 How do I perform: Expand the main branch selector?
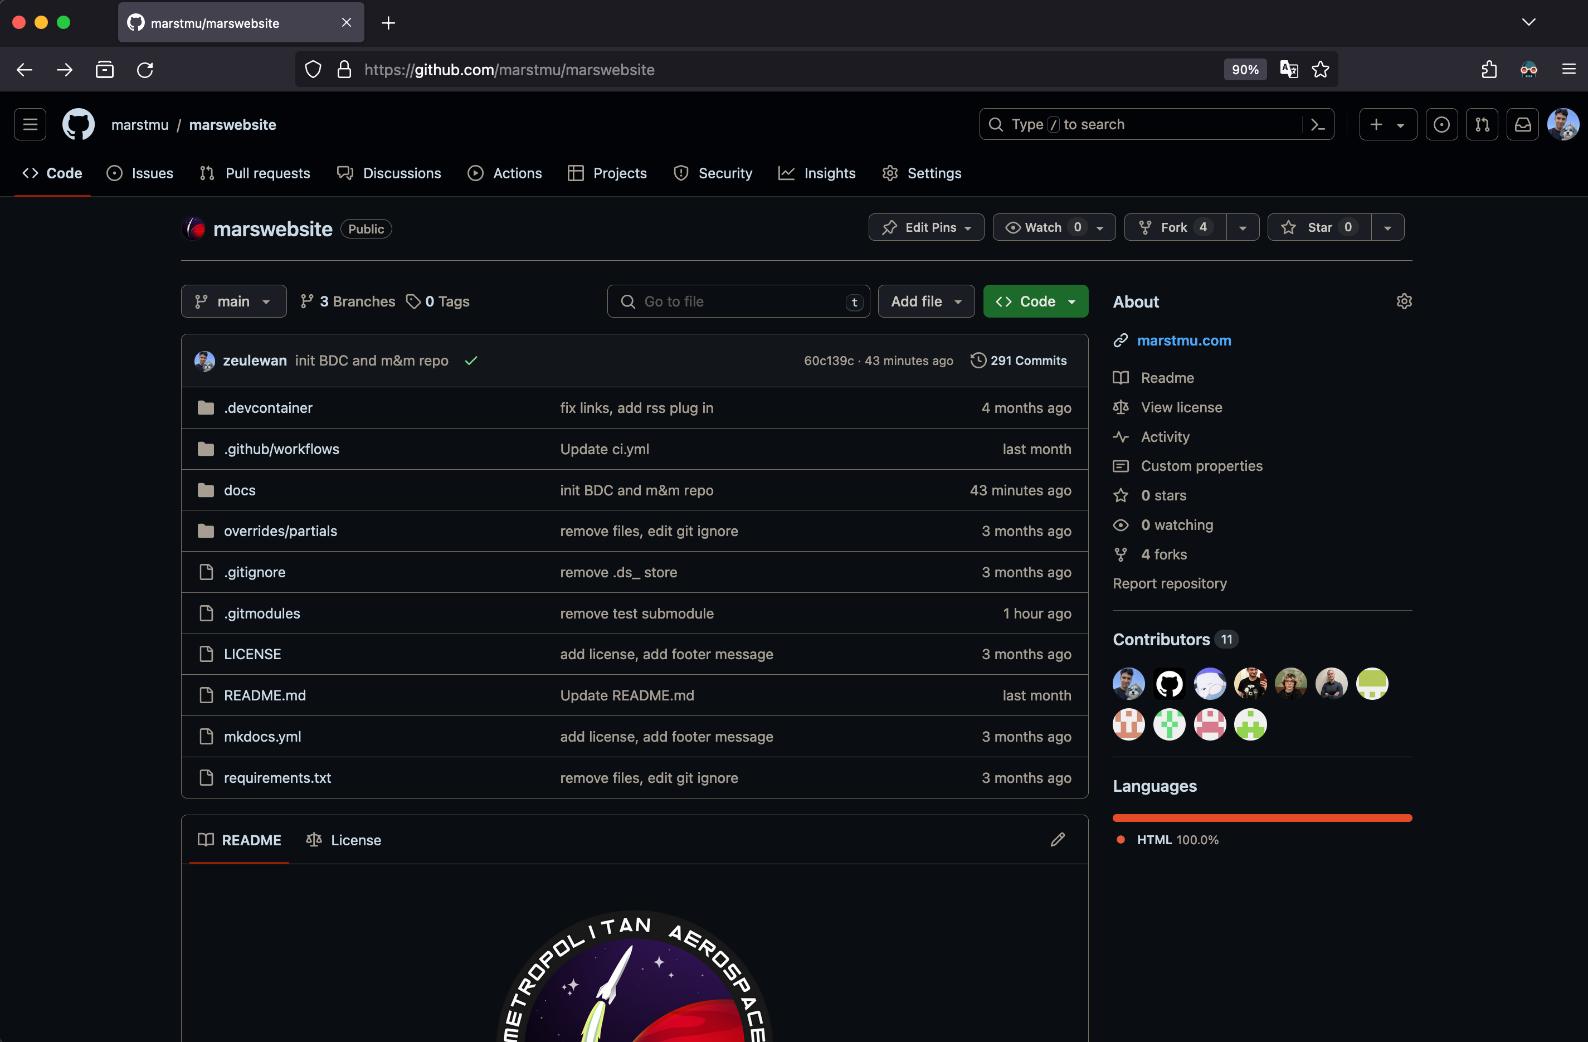tap(233, 301)
